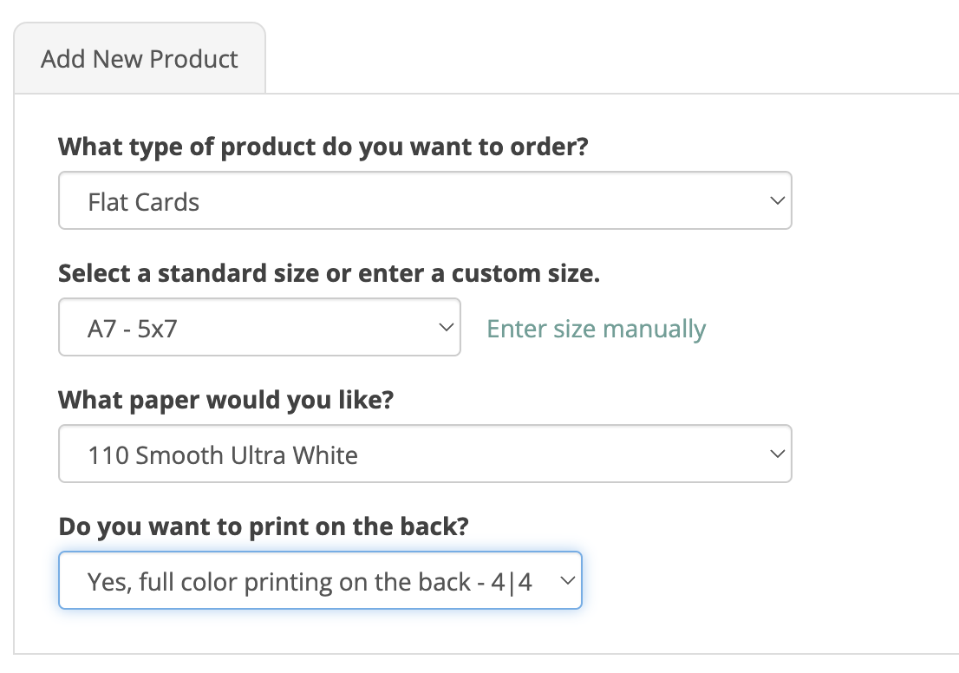959x673 pixels.
Task: Click the 'A7 - 5x7' value text
Action: (133, 329)
